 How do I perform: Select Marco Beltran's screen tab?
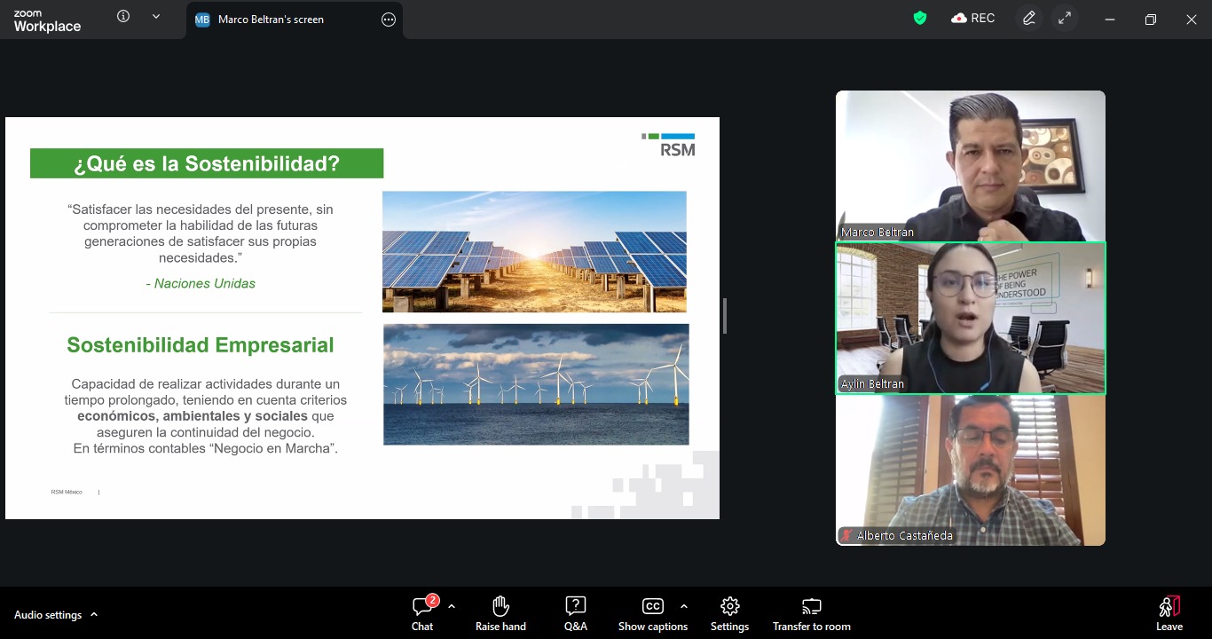(x=295, y=20)
